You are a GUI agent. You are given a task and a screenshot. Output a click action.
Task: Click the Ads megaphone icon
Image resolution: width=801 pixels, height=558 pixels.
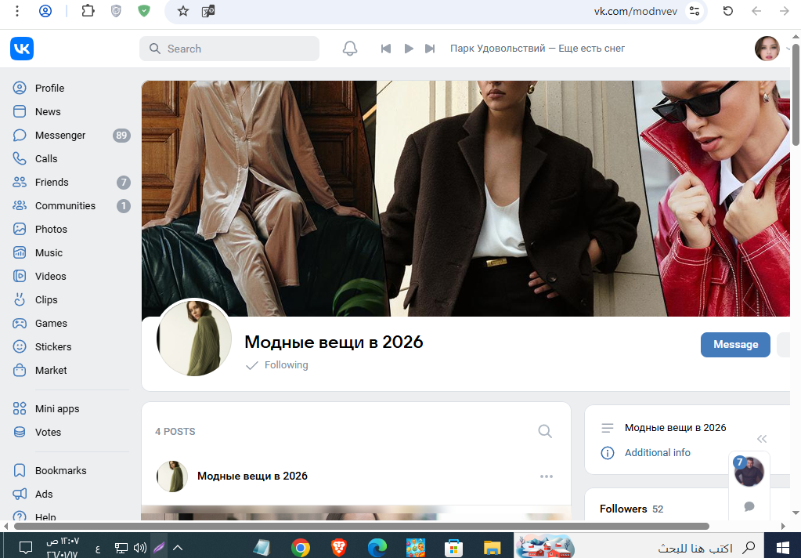[20, 494]
